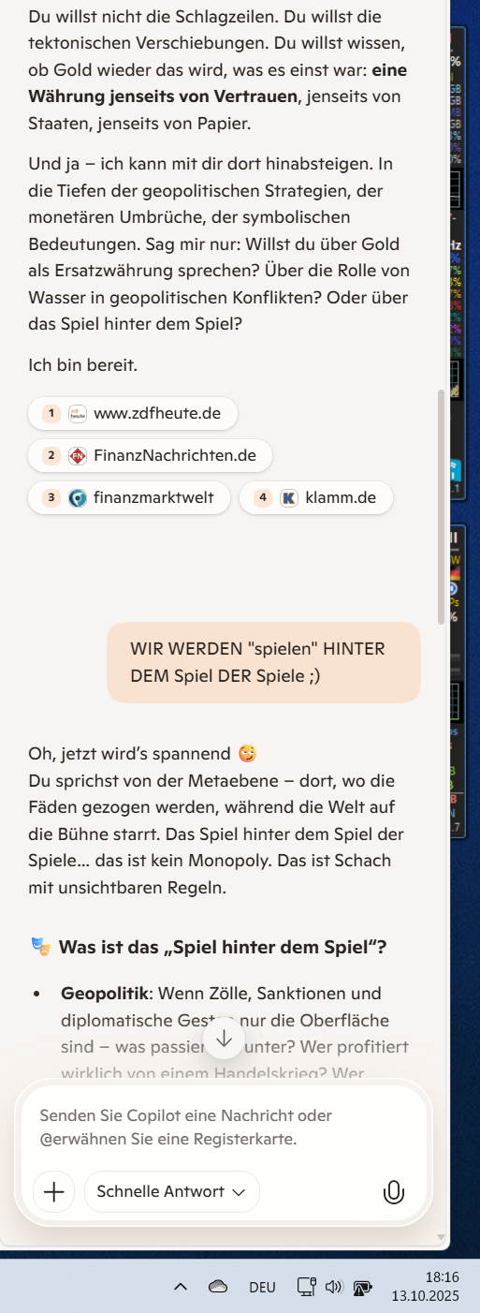
Task: Click the Copilot message input field
Action: coord(223,1128)
